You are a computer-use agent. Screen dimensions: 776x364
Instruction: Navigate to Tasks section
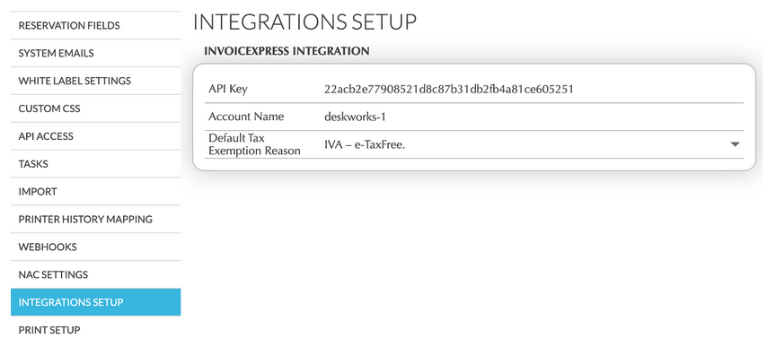tap(95, 163)
